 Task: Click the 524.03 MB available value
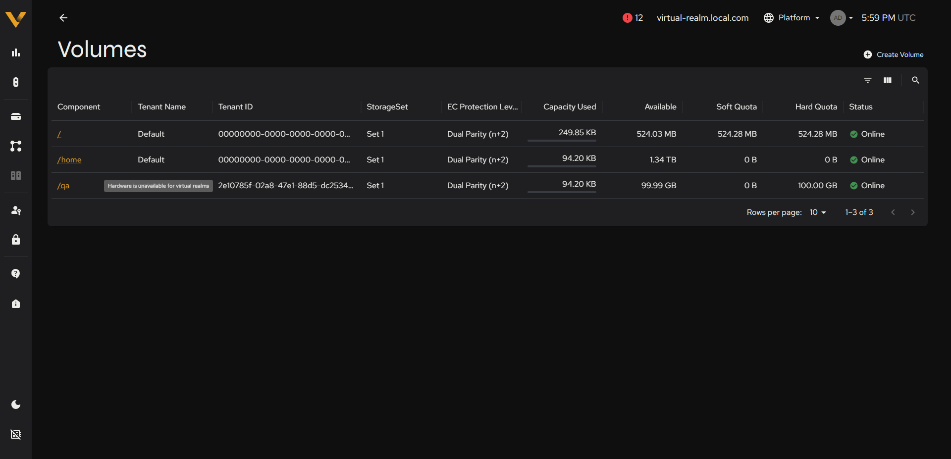click(x=656, y=134)
